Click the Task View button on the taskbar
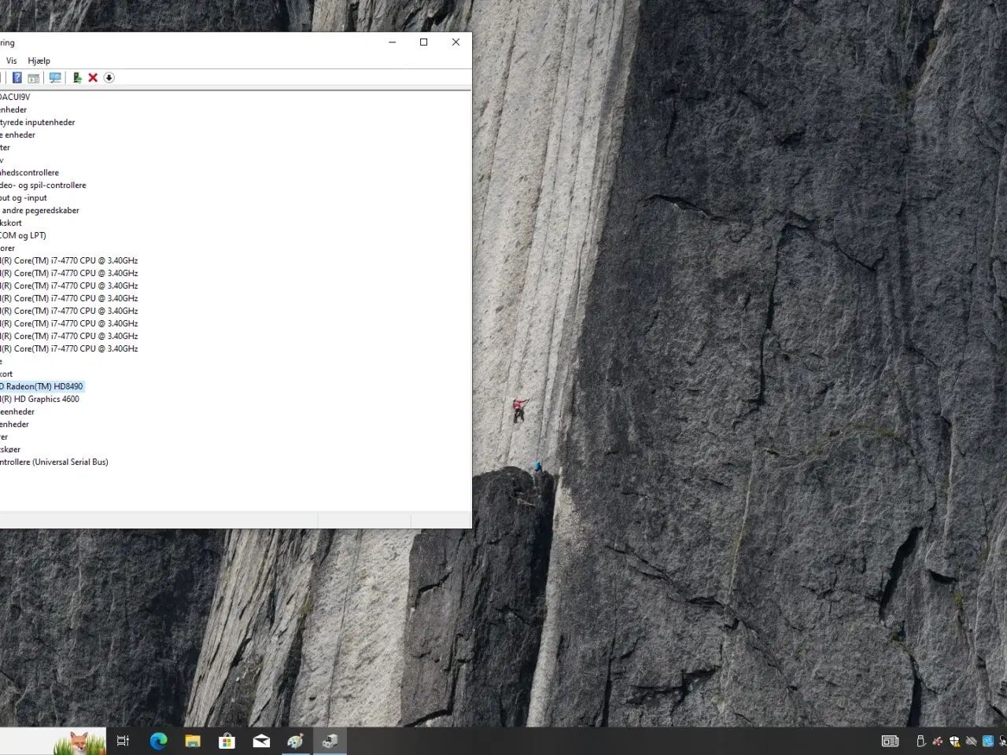This screenshot has width=1007, height=755. tap(123, 740)
